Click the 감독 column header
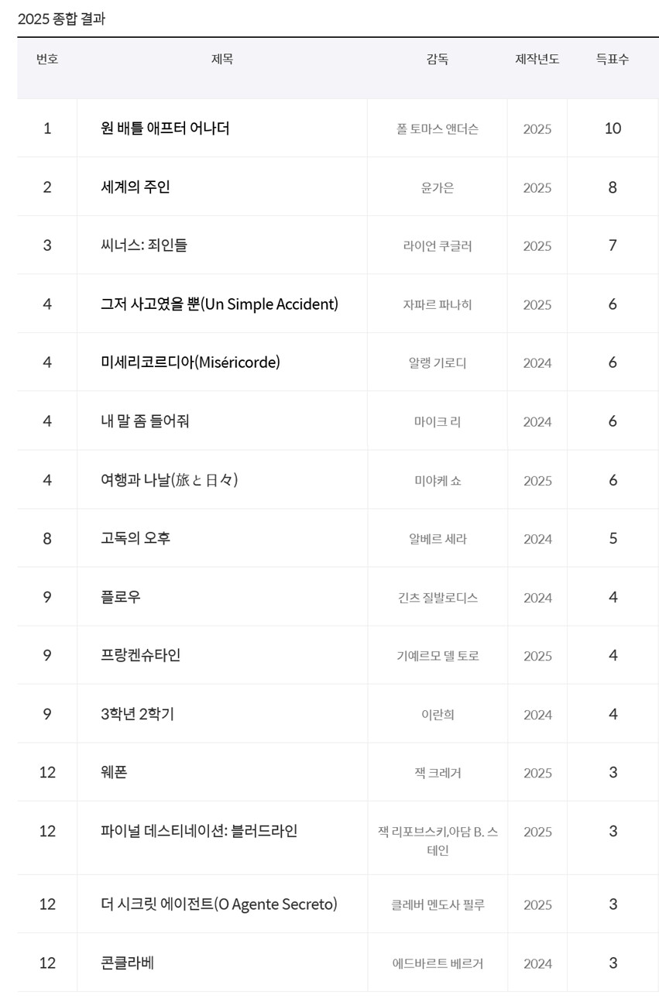Image resolution: width=659 pixels, height=999 pixels. [x=437, y=60]
